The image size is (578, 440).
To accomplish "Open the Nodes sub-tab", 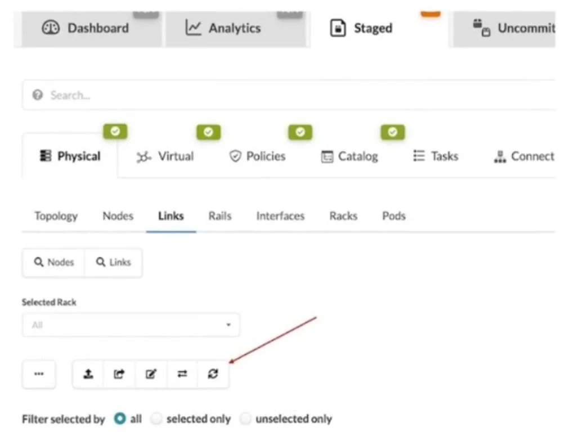I will tap(118, 216).
